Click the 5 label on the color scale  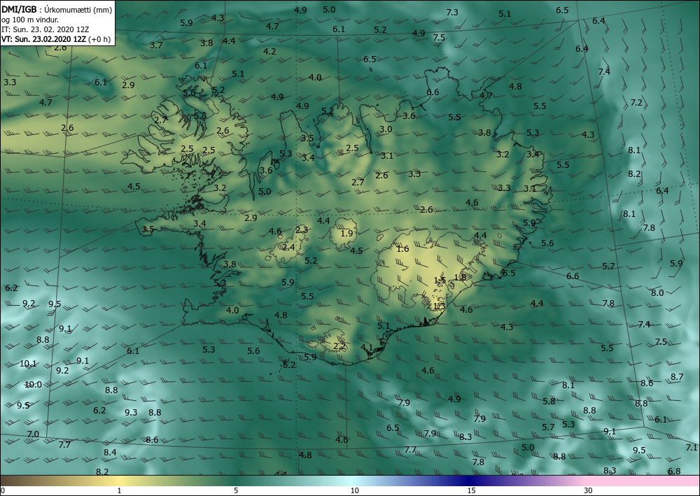(x=236, y=491)
